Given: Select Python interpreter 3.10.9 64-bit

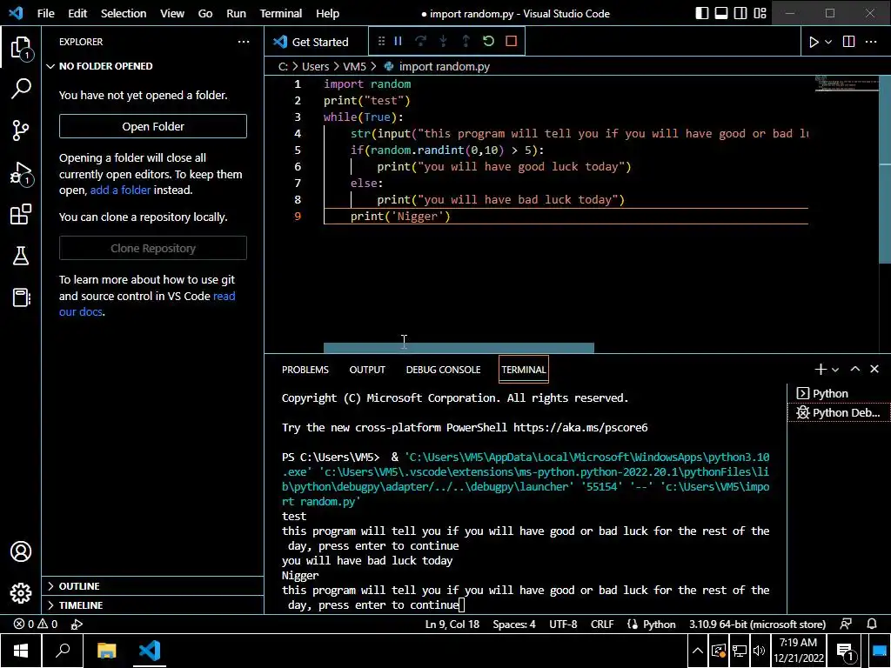Looking at the screenshot, I should coord(757,624).
